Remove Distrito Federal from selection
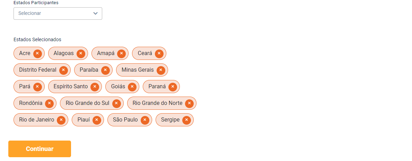412x161 pixels. coord(63,70)
